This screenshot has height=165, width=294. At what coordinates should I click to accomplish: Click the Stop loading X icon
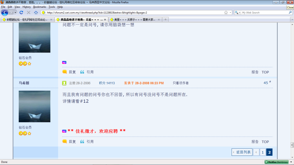pyautogui.click(x=28, y=13)
